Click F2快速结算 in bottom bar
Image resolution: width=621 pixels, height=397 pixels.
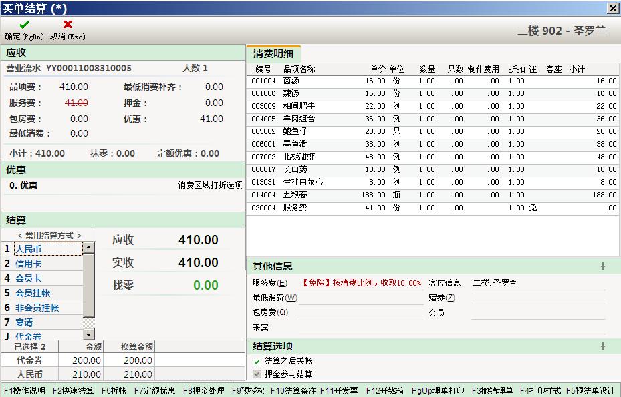73,391
